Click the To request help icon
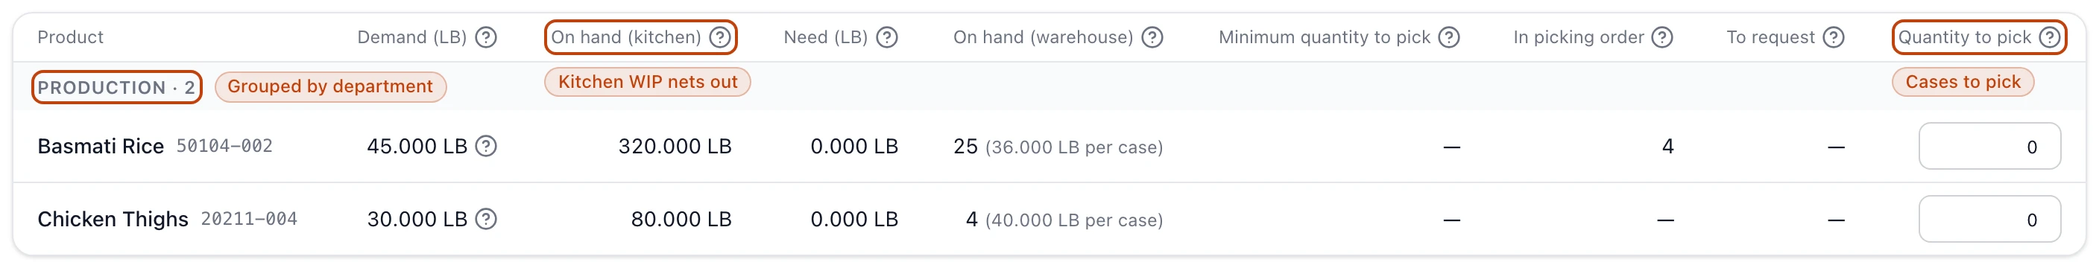Viewport: 2099px width, 268px height. 1834,37
